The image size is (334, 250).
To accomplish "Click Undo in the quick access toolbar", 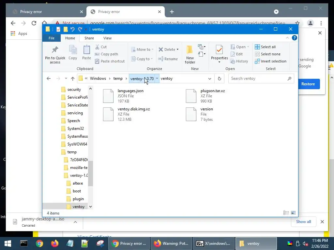I will click(x=72, y=29).
